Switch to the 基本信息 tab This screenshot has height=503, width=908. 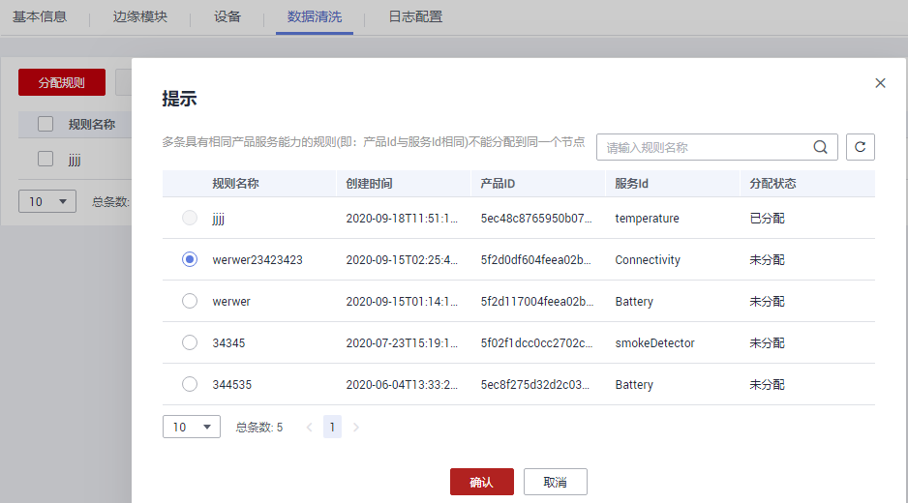click(40, 16)
